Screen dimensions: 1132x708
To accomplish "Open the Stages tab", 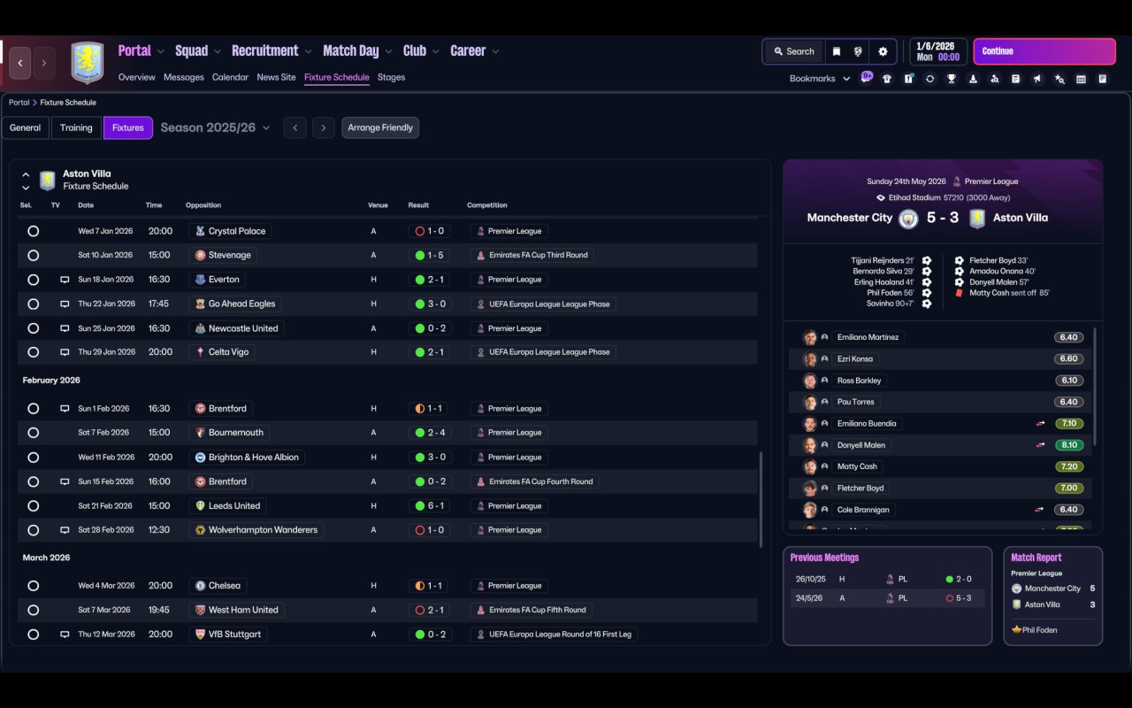I will pyautogui.click(x=391, y=78).
